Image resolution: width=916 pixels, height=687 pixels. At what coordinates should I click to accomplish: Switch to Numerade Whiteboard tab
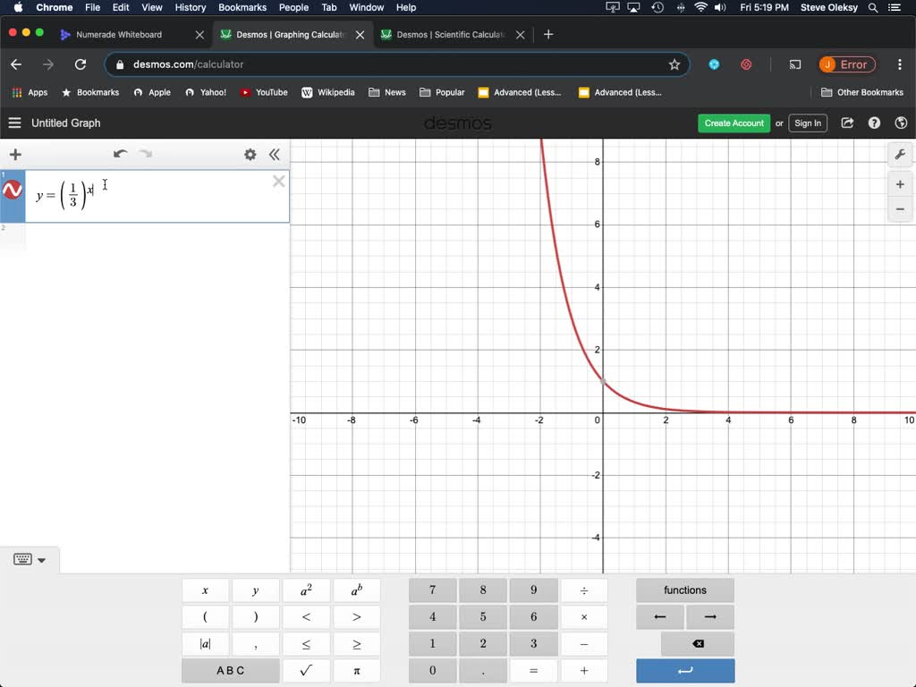point(119,35)
